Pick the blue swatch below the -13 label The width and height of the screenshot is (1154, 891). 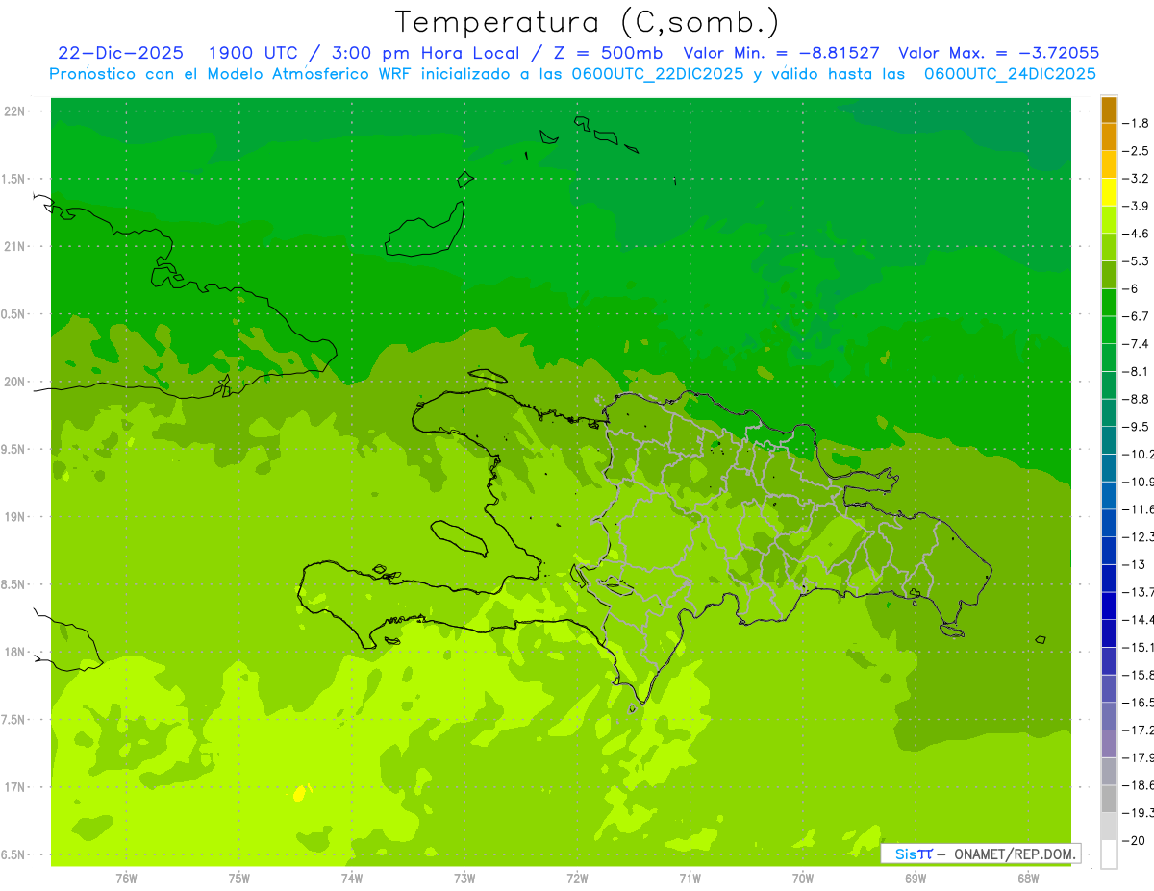click(x=1109, y=579)
